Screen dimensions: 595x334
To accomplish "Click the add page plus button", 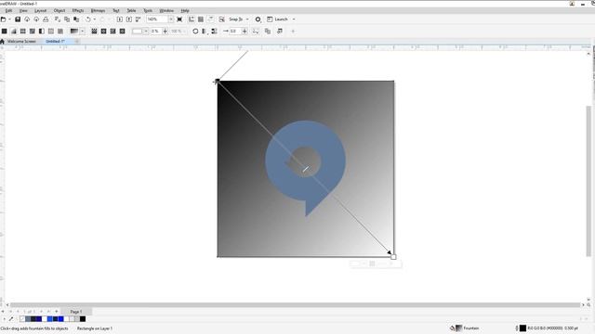I will 56,312.
